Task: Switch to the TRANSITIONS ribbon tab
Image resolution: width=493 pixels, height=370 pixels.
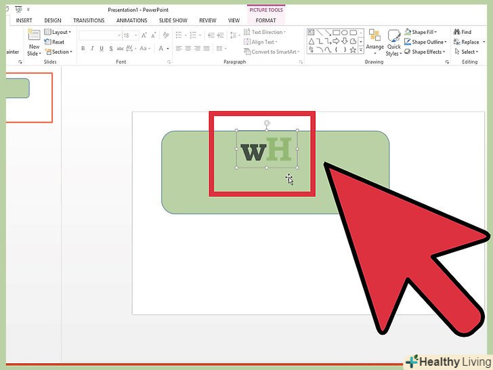Action: (x=89, y=20)
